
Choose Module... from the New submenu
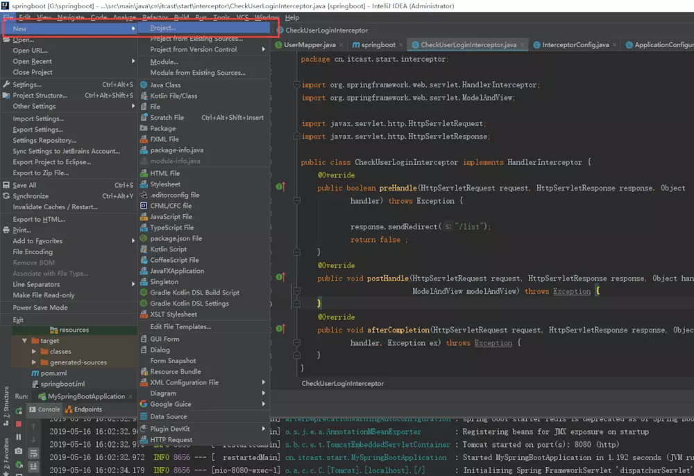point(204,62)
